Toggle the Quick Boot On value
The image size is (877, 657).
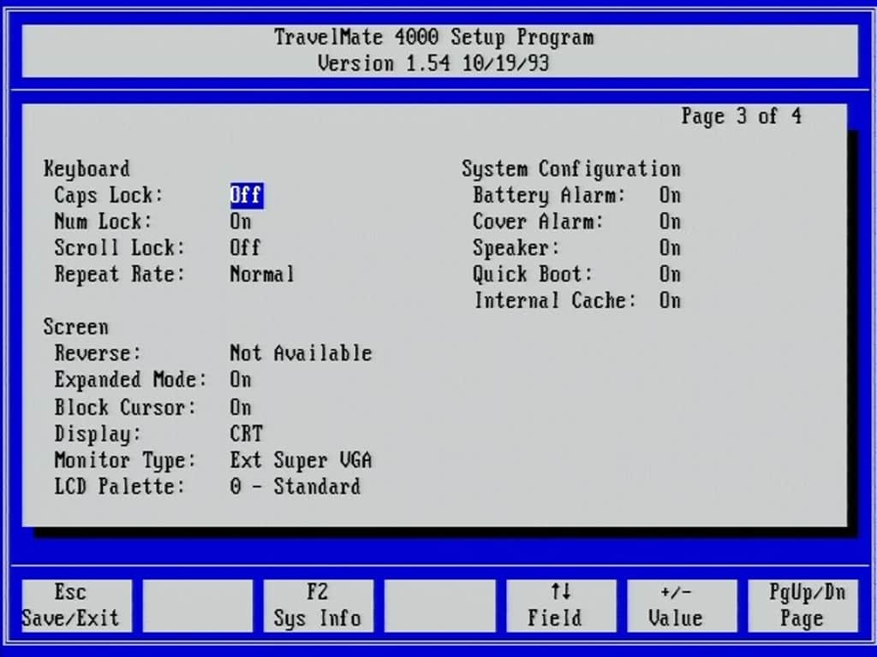click(670, 274)
